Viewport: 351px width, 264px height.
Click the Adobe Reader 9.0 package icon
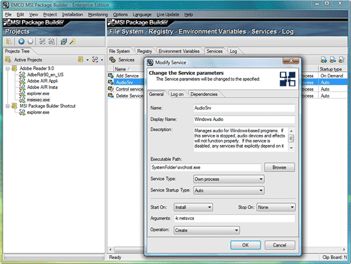(14, 69)
